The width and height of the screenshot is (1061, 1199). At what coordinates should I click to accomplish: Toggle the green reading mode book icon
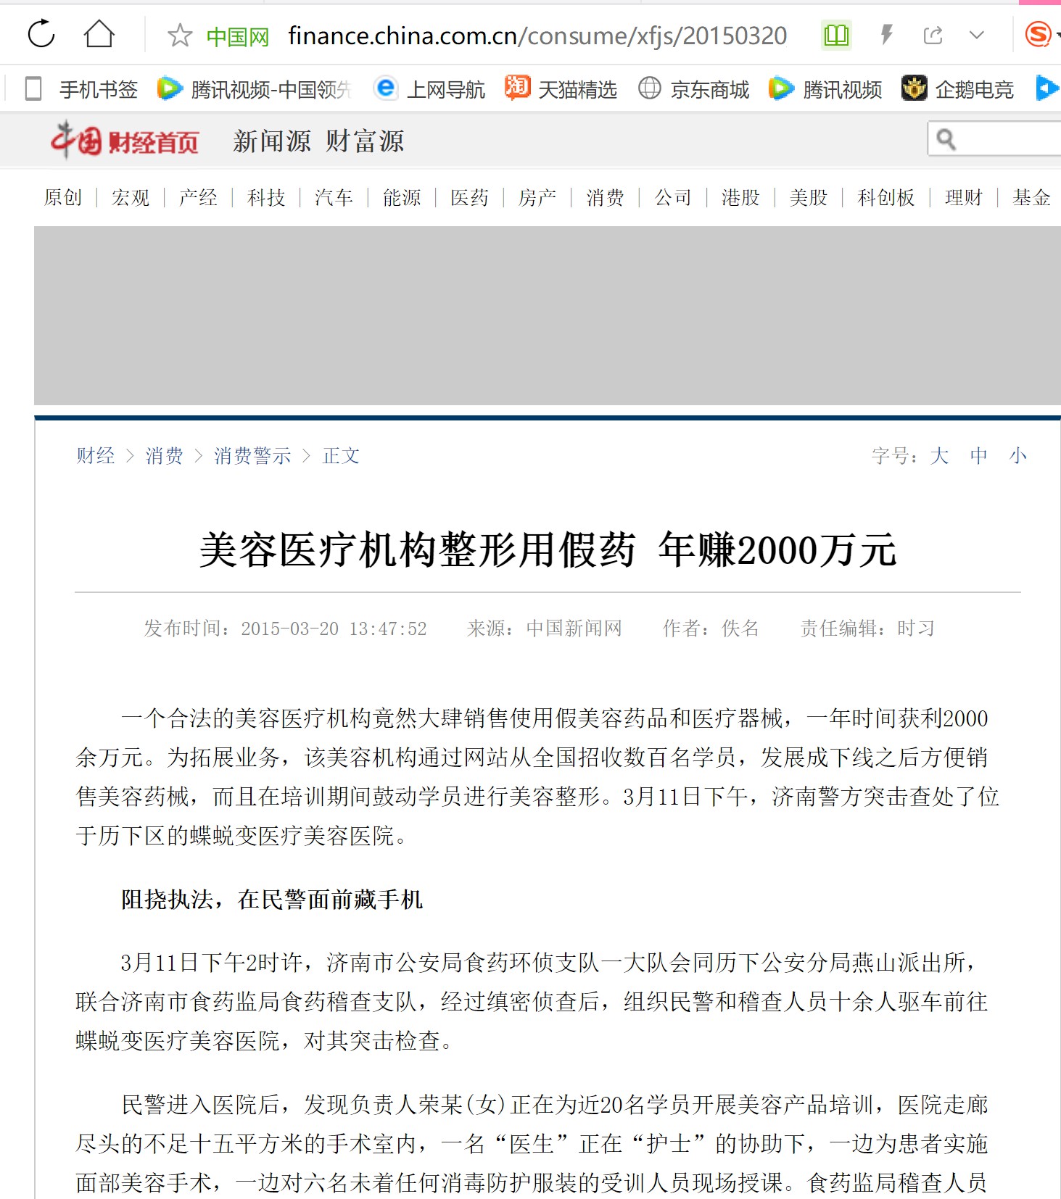836,34
